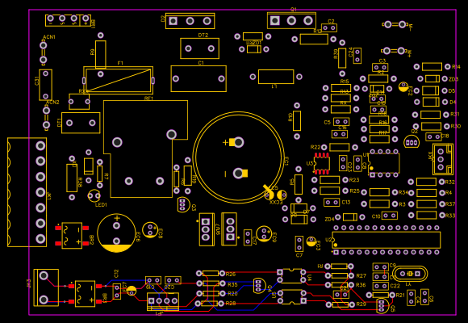This screenshot has width=468, height=323.
Task: Select the C1 capacitor footprint
Action: pos(198,78)
